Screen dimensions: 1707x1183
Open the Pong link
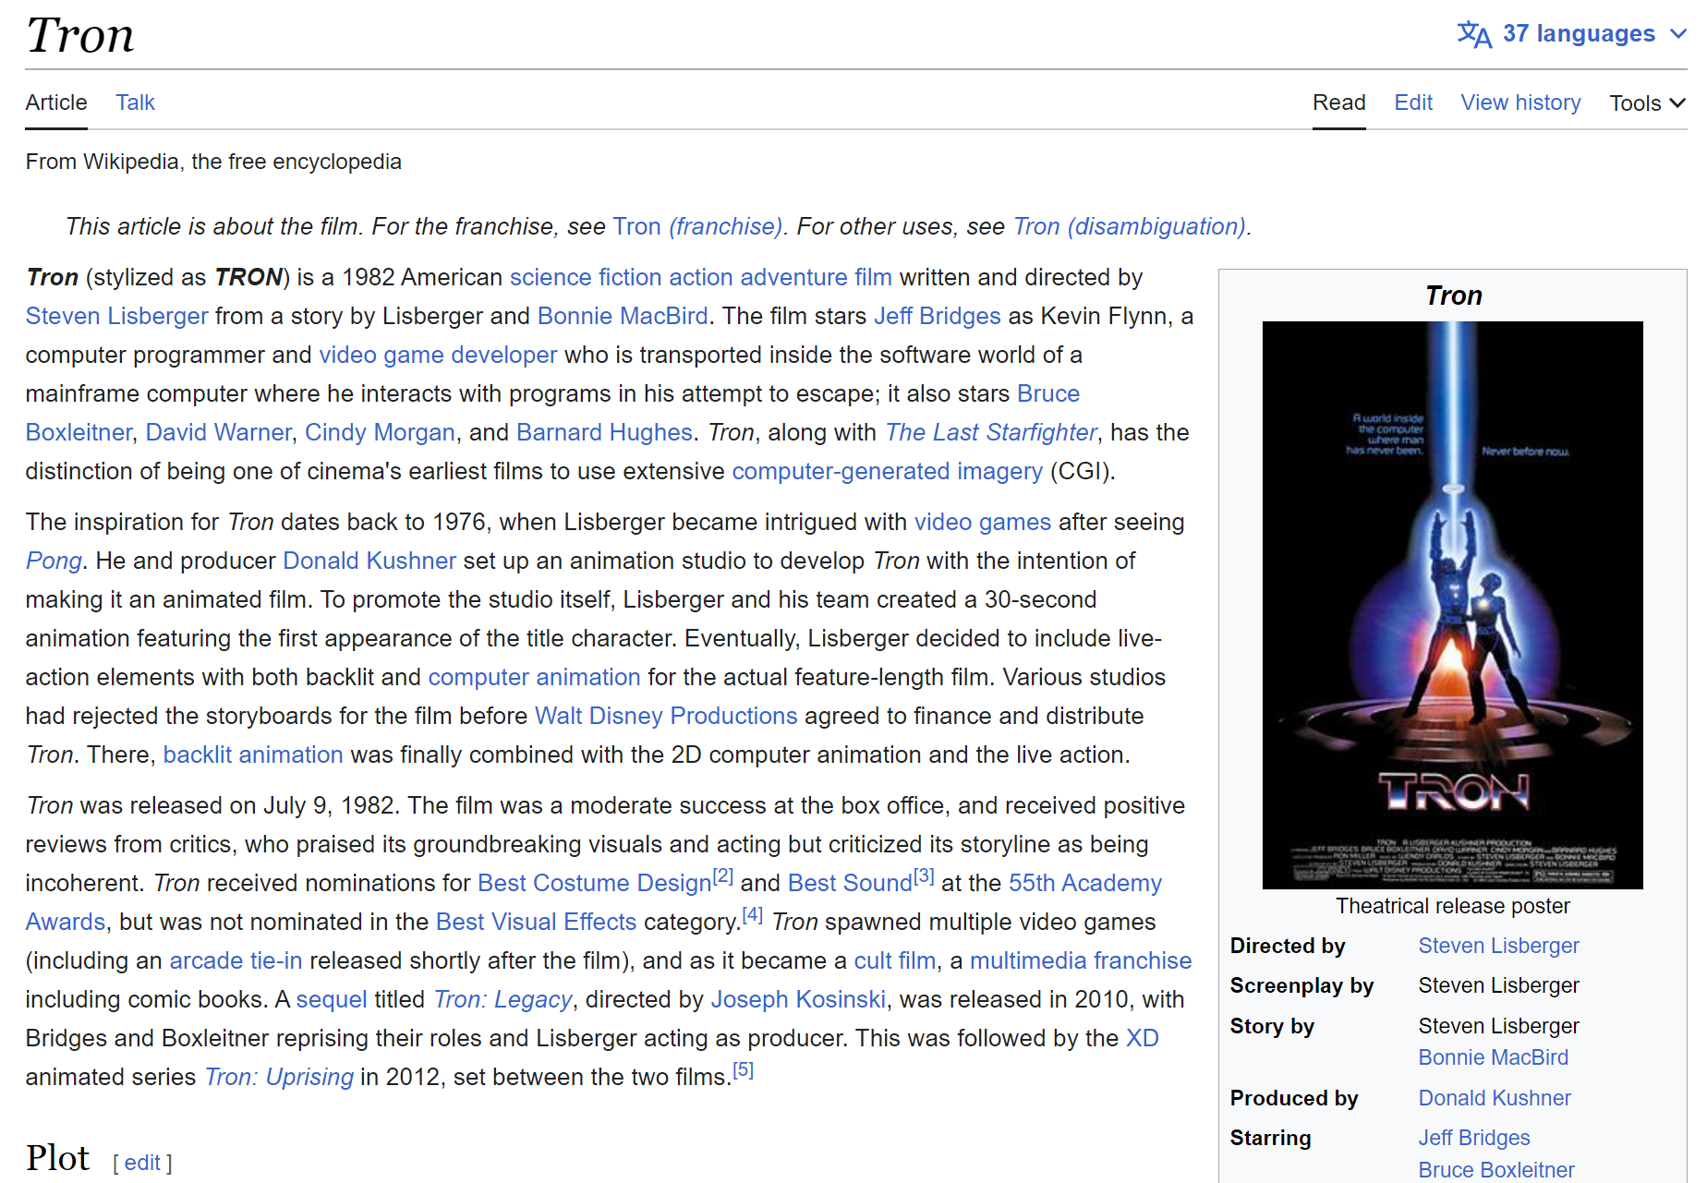[x=54, y=561]
